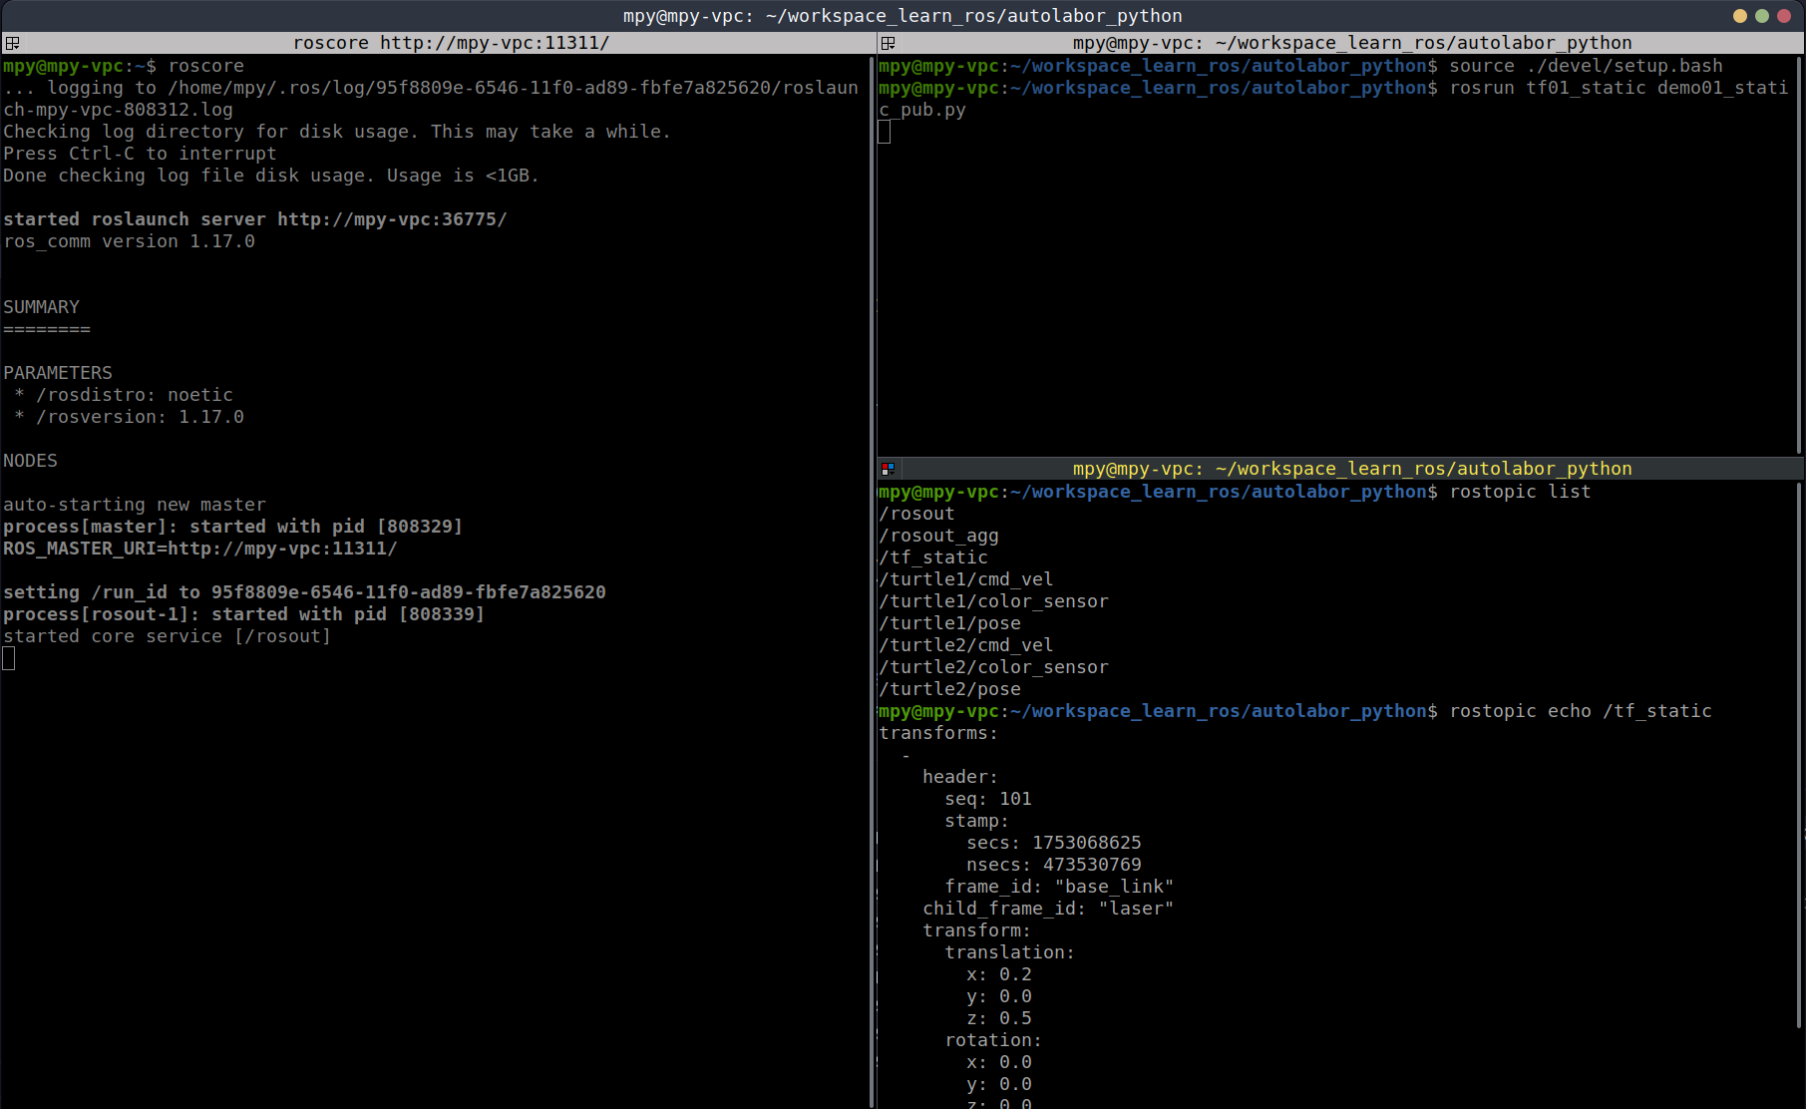The image size is (1806, 1109).
Task: Minimize the terminal window with the yellow button
Action: pos(1740,16)
